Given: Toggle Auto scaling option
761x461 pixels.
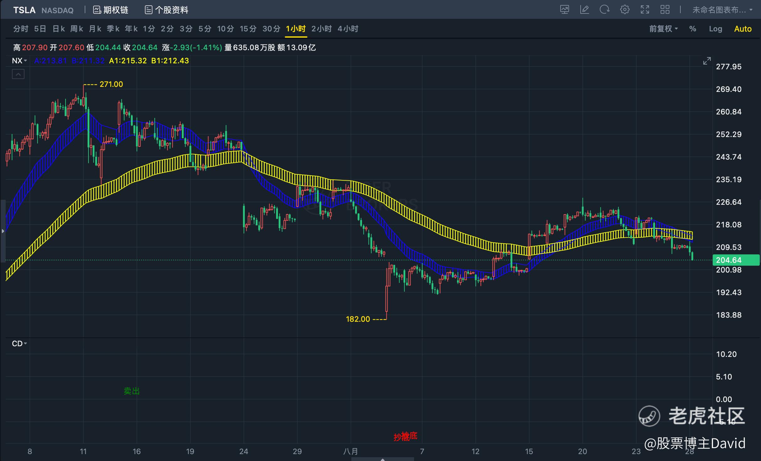Looking at the screenshot, I should click(x=742, y=29).
